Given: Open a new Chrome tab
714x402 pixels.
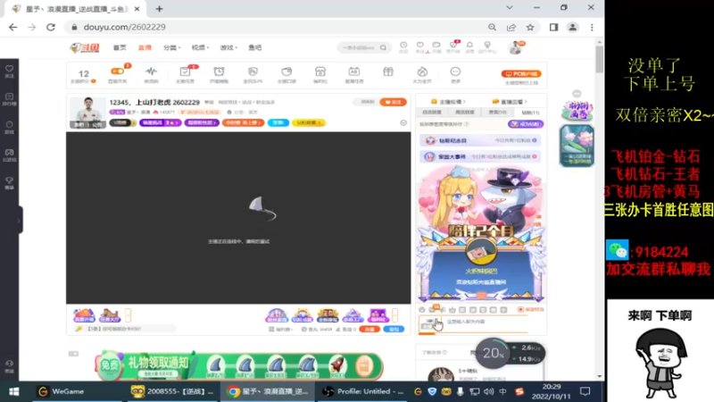Looking at the screenshot, I should click(159, 9).
